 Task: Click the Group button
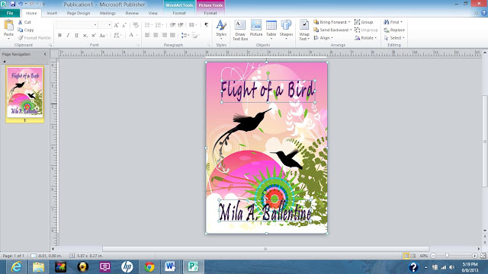[364, 22]
